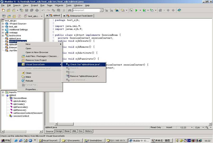Click Read Only indicator in status bar
Image resolution: width=213 pixels, height=143 pixels.
tap(156, 127)
